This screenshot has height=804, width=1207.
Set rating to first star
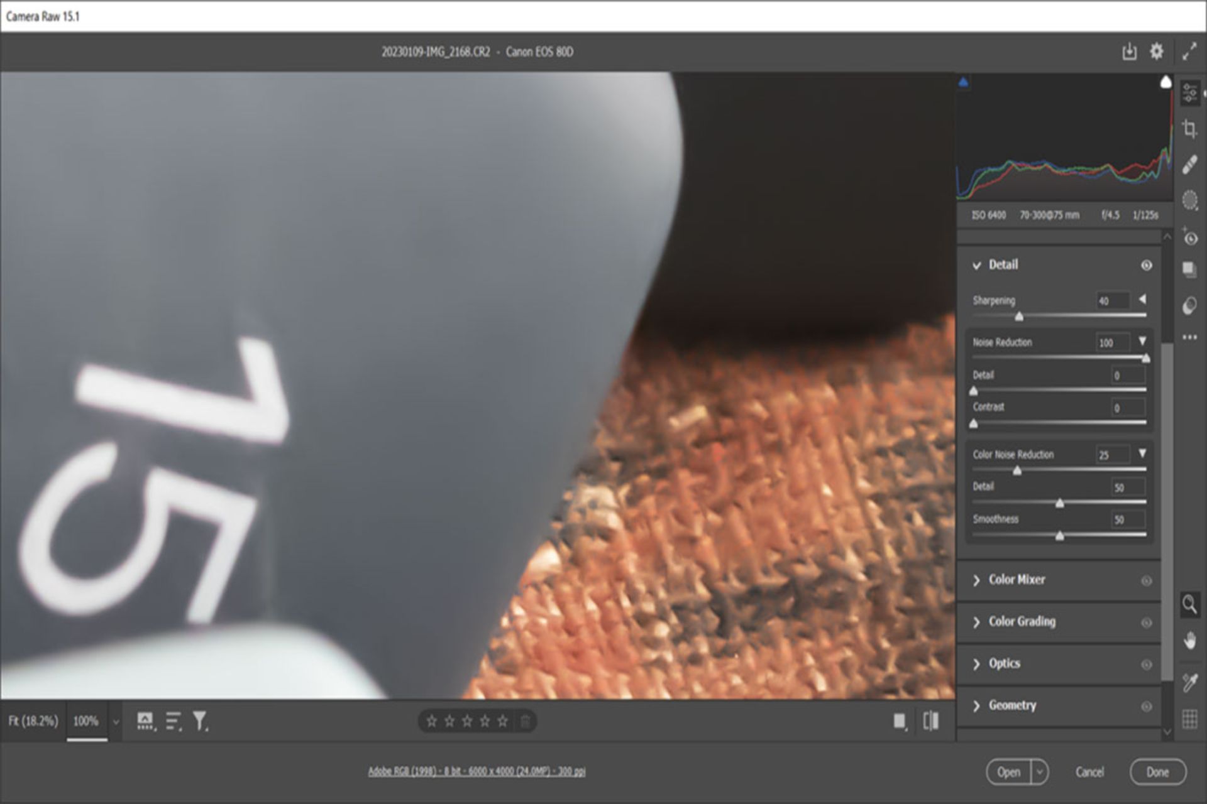[431, 721]
